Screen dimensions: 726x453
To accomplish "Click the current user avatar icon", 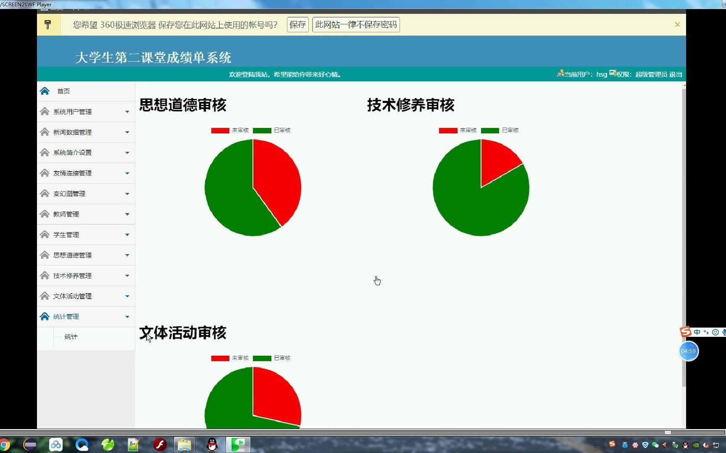I will [x=560, y=73].
